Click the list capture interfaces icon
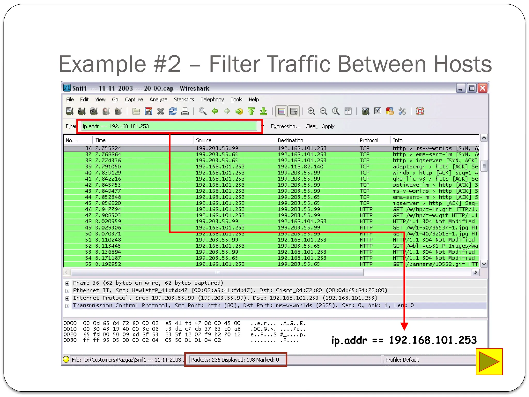 point(69,111)
